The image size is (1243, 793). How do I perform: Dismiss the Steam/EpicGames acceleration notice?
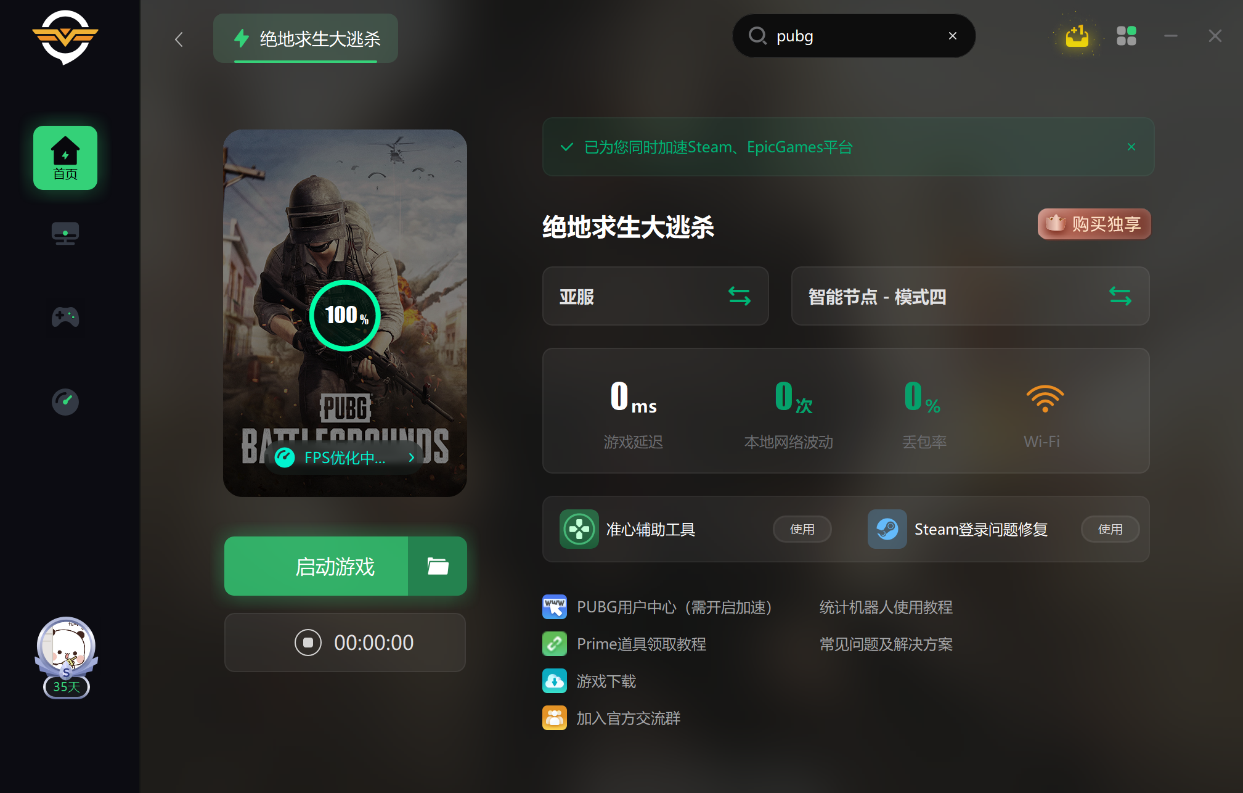[x=1131, y=147]
